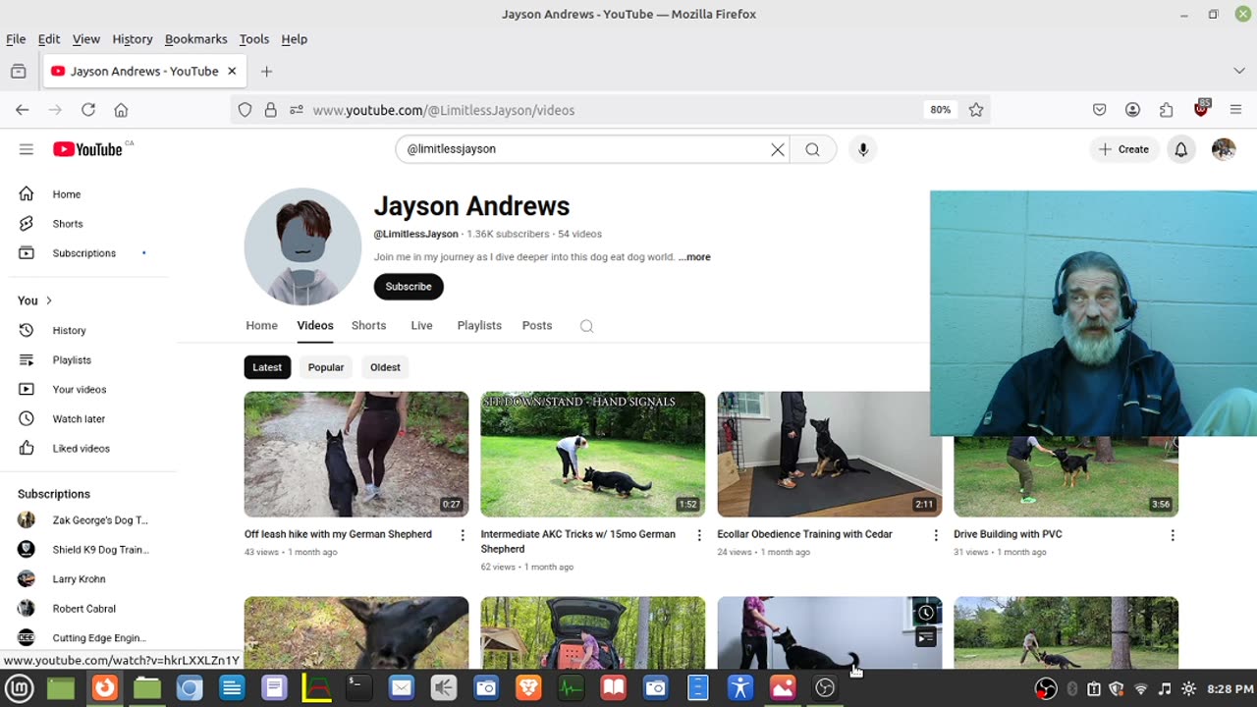Viewport: 1257px width, 707px height.
Task: Open the Off leash hike video thumbnail
Action: pyautogui.click(x=356, y=455)
